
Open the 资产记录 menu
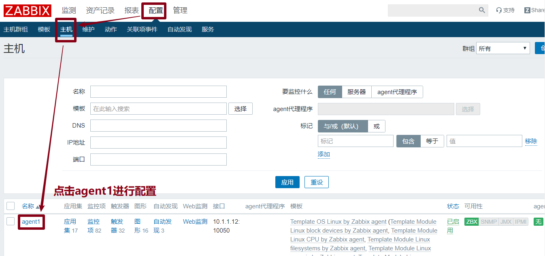point(100,10)
